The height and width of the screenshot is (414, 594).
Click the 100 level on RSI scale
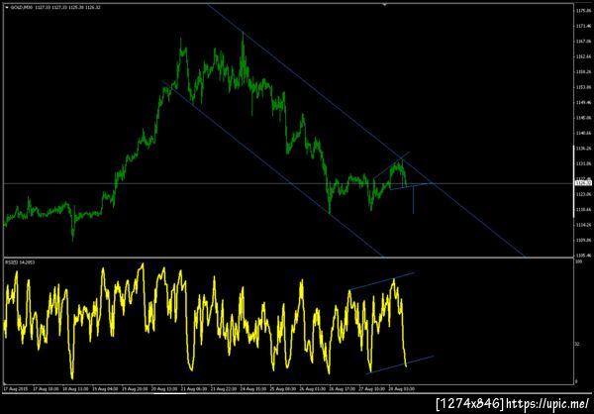point(579,262)
